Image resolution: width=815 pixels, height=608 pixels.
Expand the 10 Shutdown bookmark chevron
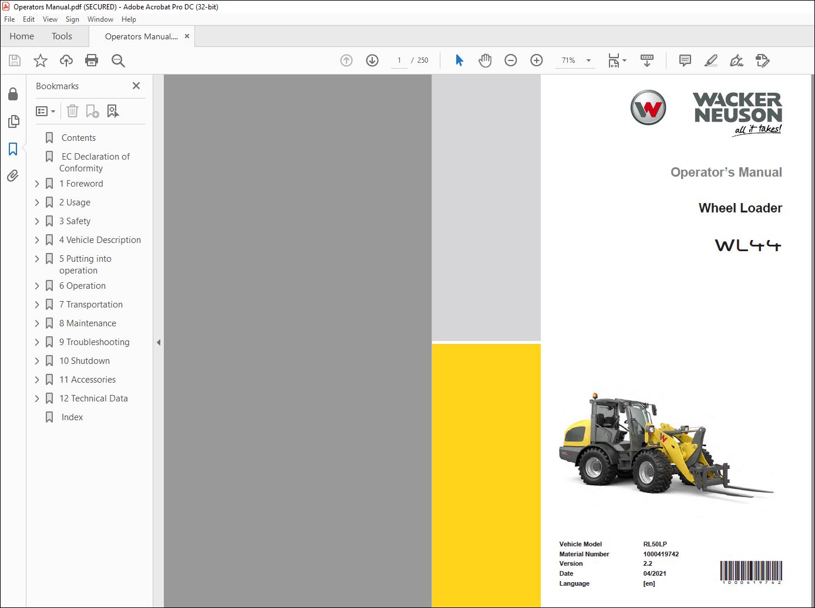coord(37,361)
